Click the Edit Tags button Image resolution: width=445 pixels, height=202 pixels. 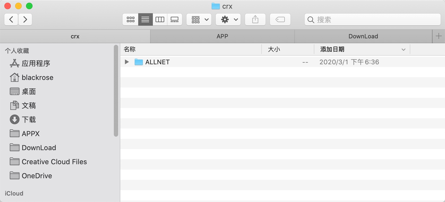280,19
